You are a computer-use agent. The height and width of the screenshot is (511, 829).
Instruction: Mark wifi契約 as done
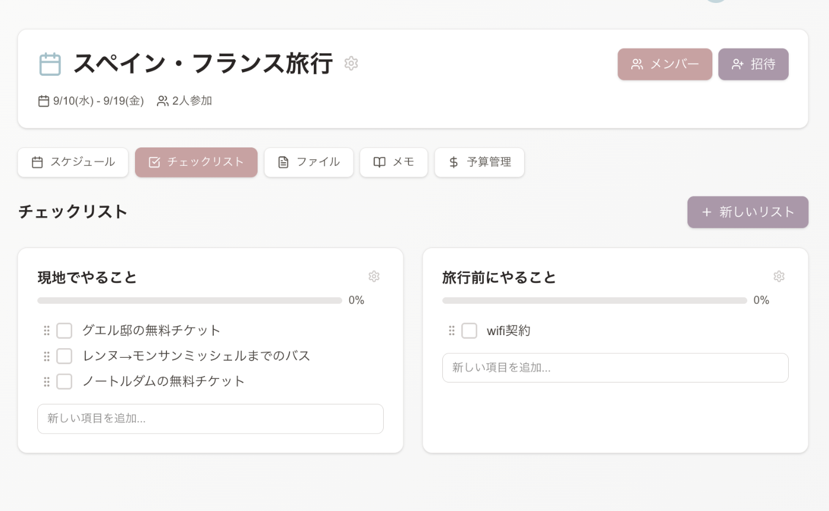point(469,330)
